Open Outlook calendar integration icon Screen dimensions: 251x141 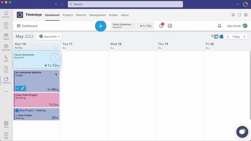221,36
